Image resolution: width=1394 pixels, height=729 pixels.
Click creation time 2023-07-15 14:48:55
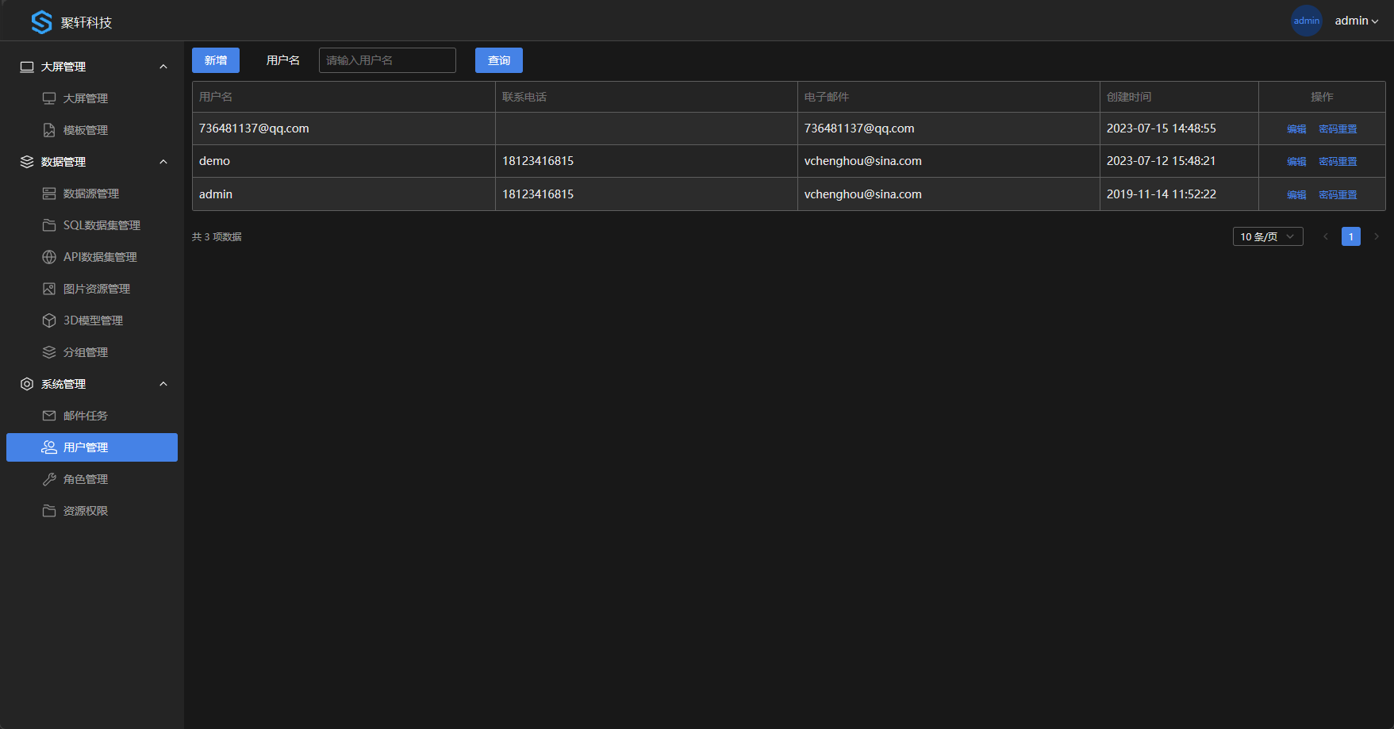(x=1162, y=129)
